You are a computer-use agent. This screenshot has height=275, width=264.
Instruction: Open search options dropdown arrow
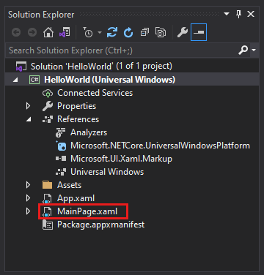pyautogui.click(x=254, y=50)
